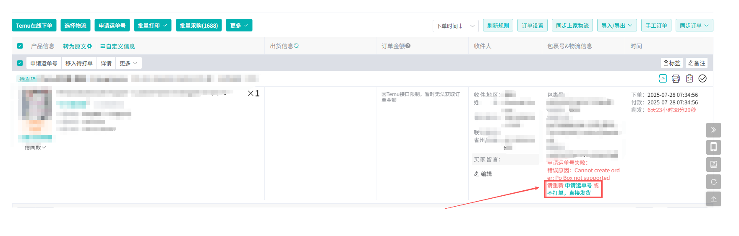Click the help book sidebar icon
Image resolution: width=739 pixels, height=236 pixels.
click(713, 164)
